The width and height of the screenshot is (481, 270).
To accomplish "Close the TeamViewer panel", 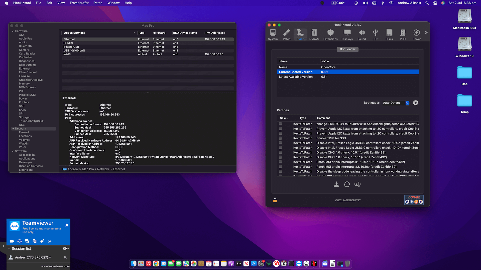I will (67, 225).
